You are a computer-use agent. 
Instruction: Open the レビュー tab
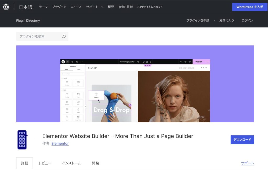[45, 163]
